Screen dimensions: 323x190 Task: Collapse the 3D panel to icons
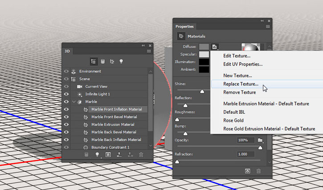(143, 45)
